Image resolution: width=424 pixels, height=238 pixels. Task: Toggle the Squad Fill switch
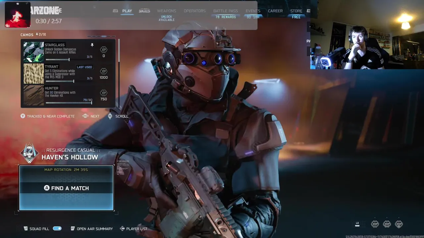pos(57,228)
